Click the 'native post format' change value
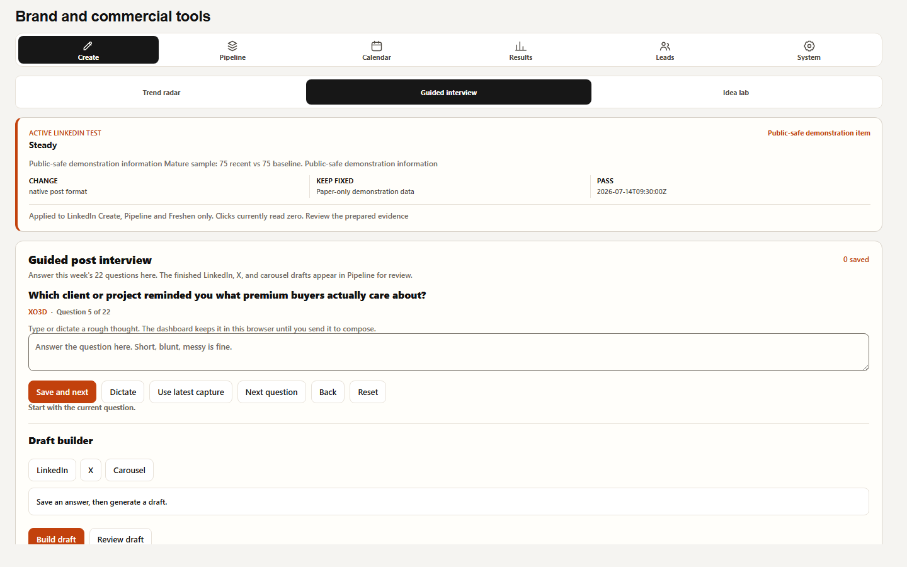The height and width of the screenshot is (567, 907). (58, 192)
